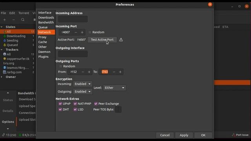Viewport: 251px width, 141px height.
Task: Uncheck Peer Exchange option
Action: point(96,104)
